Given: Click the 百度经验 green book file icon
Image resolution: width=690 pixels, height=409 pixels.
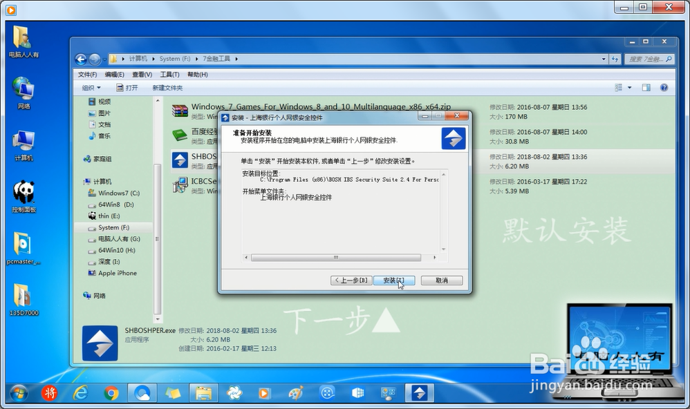Looking at the screenshot, I should click(180, 135).
